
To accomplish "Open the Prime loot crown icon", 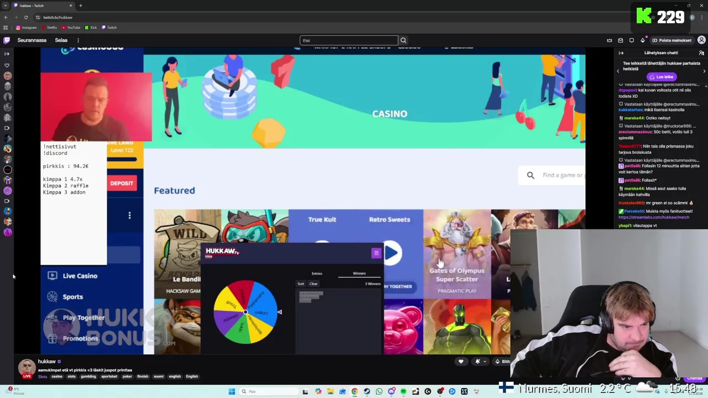I will coord(610,40).
